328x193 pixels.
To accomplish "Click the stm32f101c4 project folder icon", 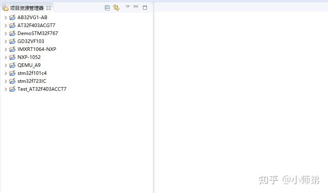I will 12,73.
